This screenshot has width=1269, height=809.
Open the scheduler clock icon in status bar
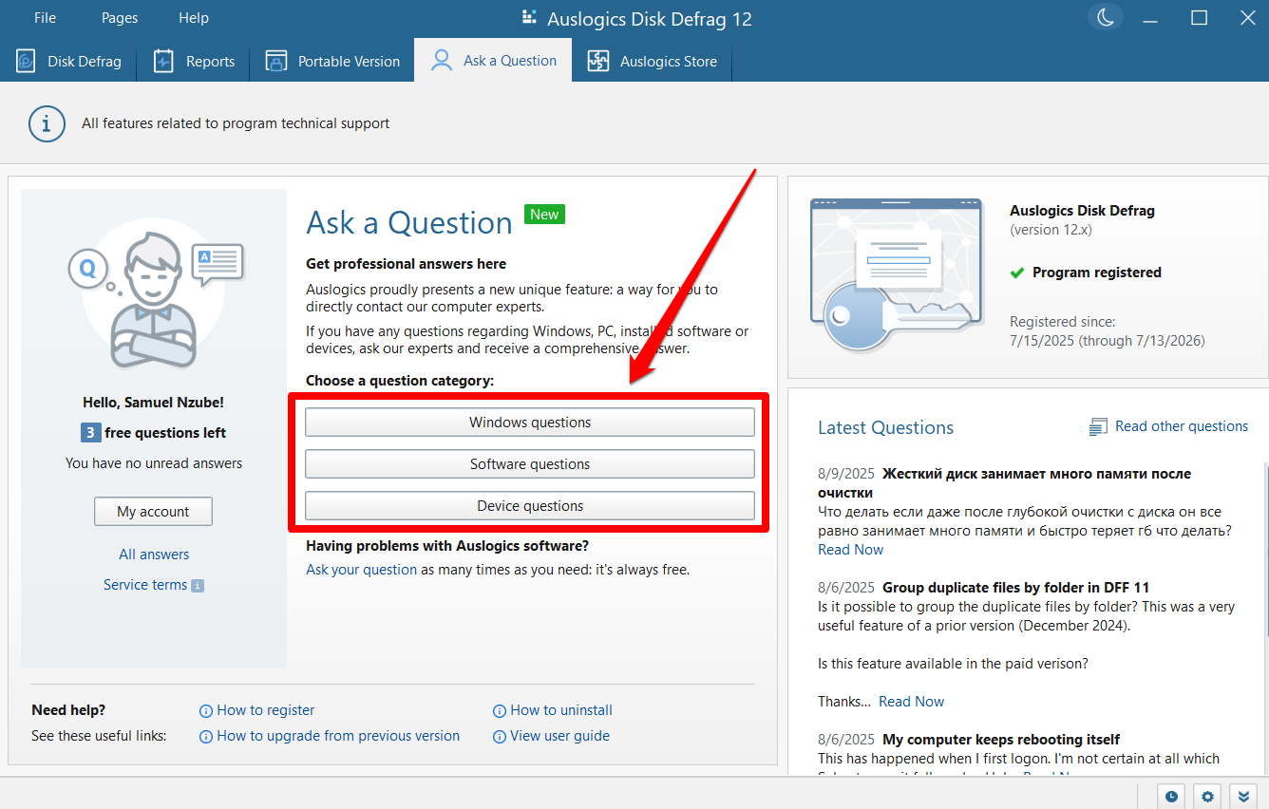(x=1171, y=796)
